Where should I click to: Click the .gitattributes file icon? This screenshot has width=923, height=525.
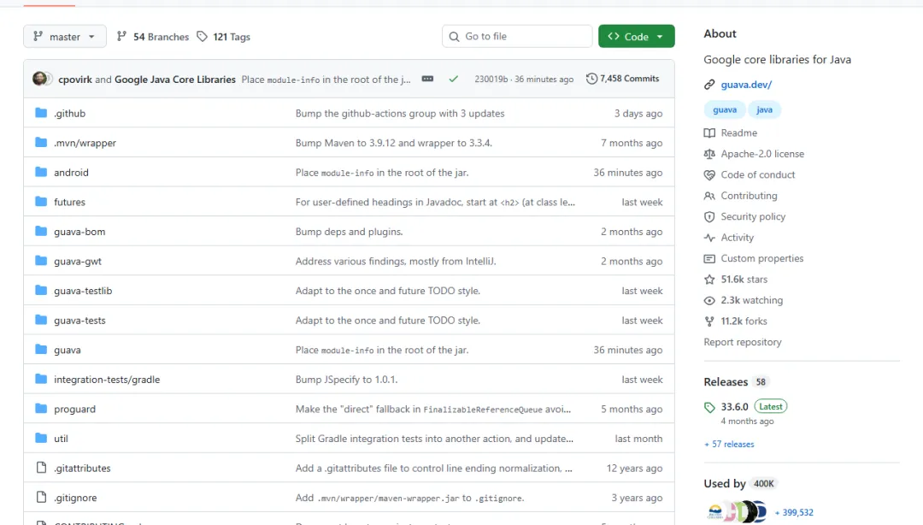(x=41, y=467)
